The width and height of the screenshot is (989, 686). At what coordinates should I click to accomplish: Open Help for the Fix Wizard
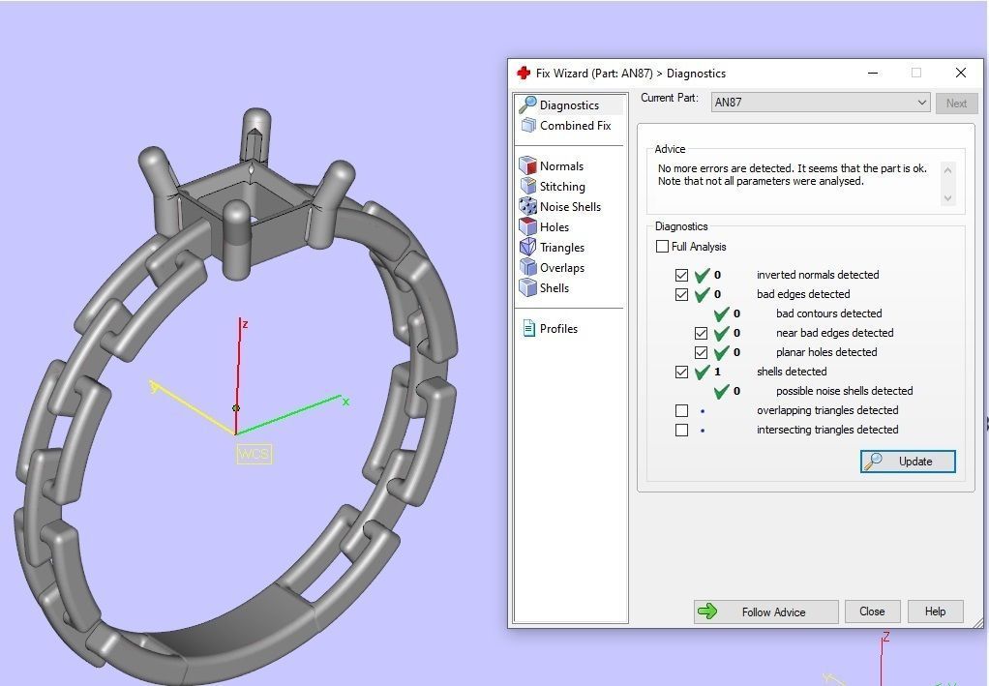935,611
